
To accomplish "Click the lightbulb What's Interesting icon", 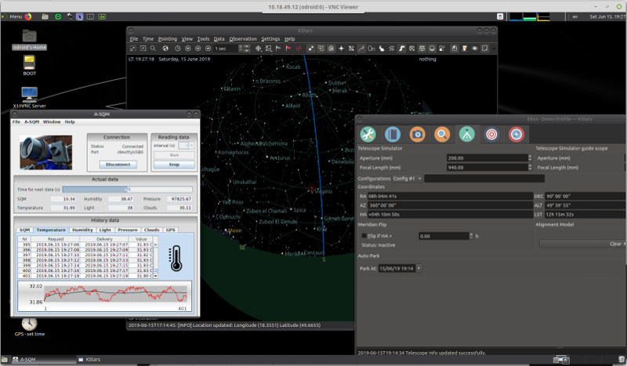I will (x=464, y=49).
